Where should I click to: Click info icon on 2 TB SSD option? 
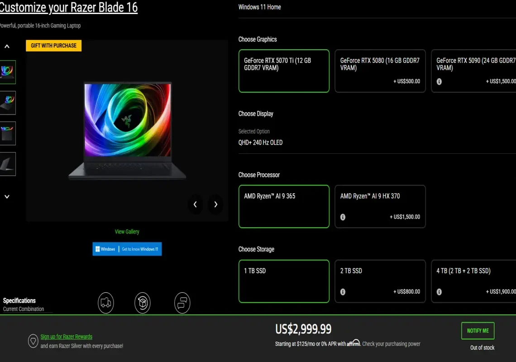[x=343, y=291]
